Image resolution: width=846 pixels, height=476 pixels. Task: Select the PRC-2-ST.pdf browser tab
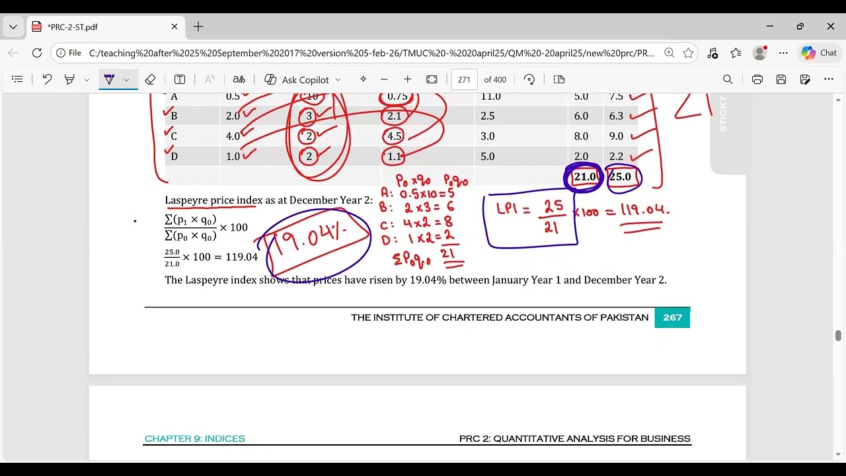click(x=106, y=27)
